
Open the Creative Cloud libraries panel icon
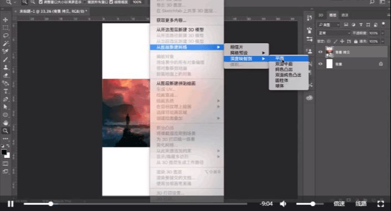pyautogui.click(x=309, y=97)
